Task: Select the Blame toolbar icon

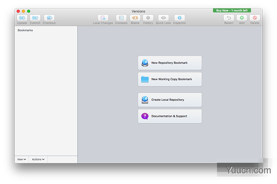Action: click(x=135, y=18)
